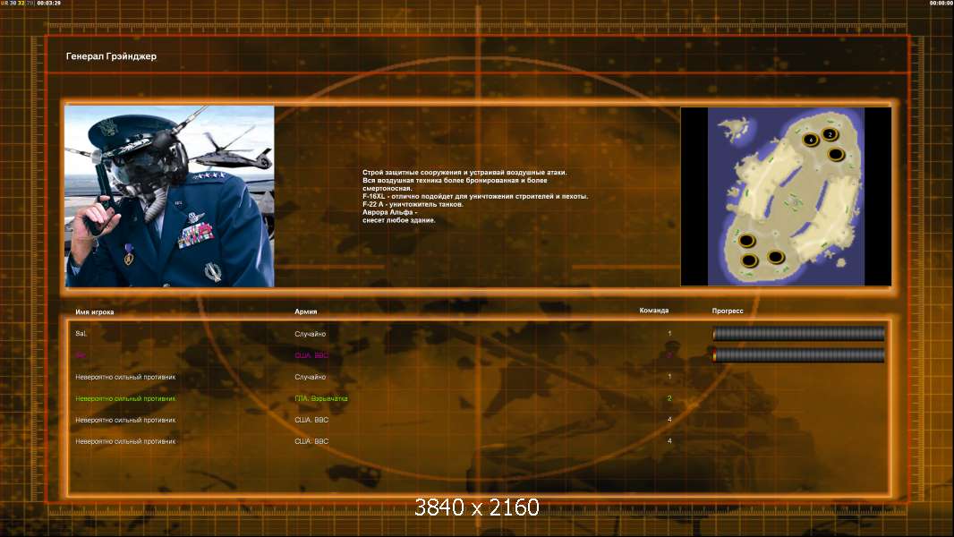Viewport: 954px width, 537px height.
Task: Click the white opponent name with "Случайно" army
Action: (x=125, y=377)
